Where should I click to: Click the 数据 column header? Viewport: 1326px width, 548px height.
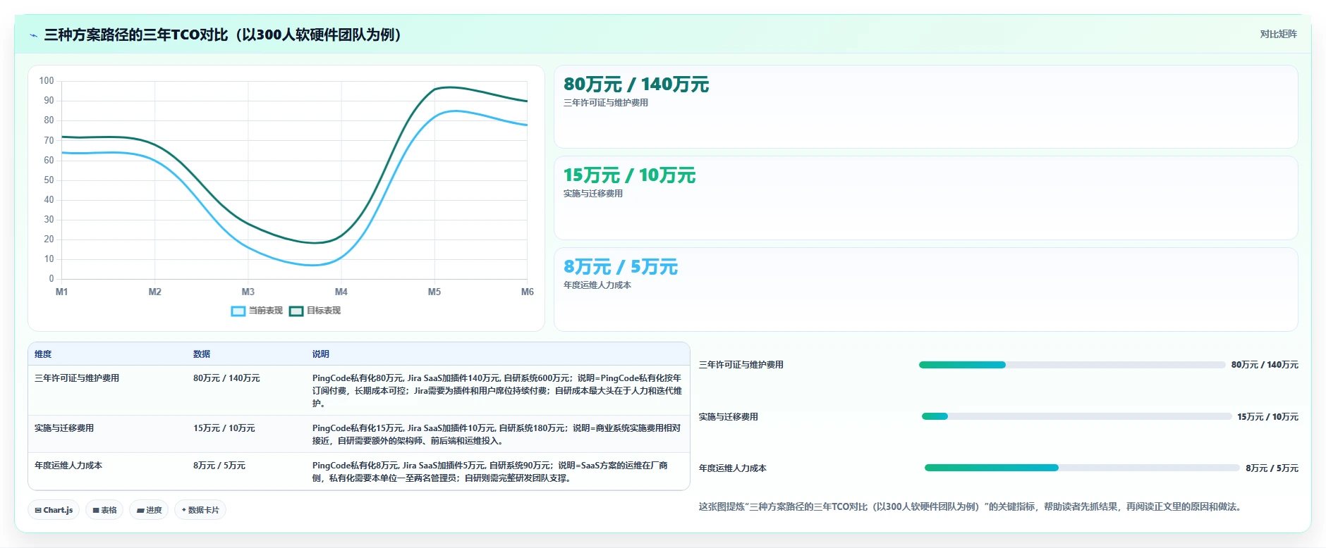pyautogui.click(x=202, y=354)
